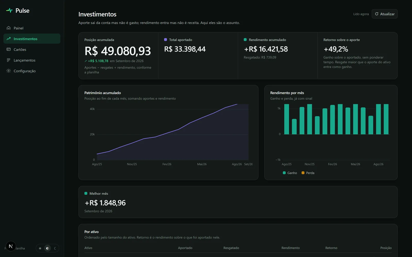The width and height of the screenshot is (412, 257).
Task: Click the 40k axis label
Action: (x=92, y=109)
